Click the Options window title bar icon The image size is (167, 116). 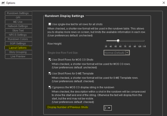tap(3, 3)
